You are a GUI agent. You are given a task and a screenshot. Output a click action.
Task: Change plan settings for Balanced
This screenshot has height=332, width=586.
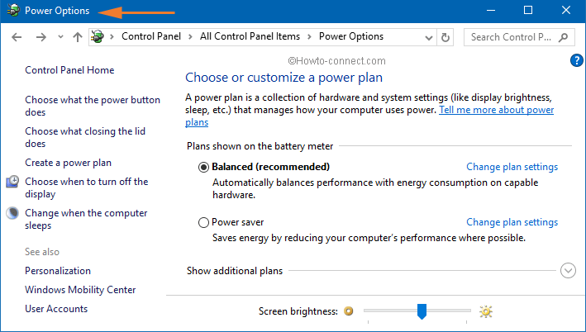pyautogui.click(x=512, y=167)
